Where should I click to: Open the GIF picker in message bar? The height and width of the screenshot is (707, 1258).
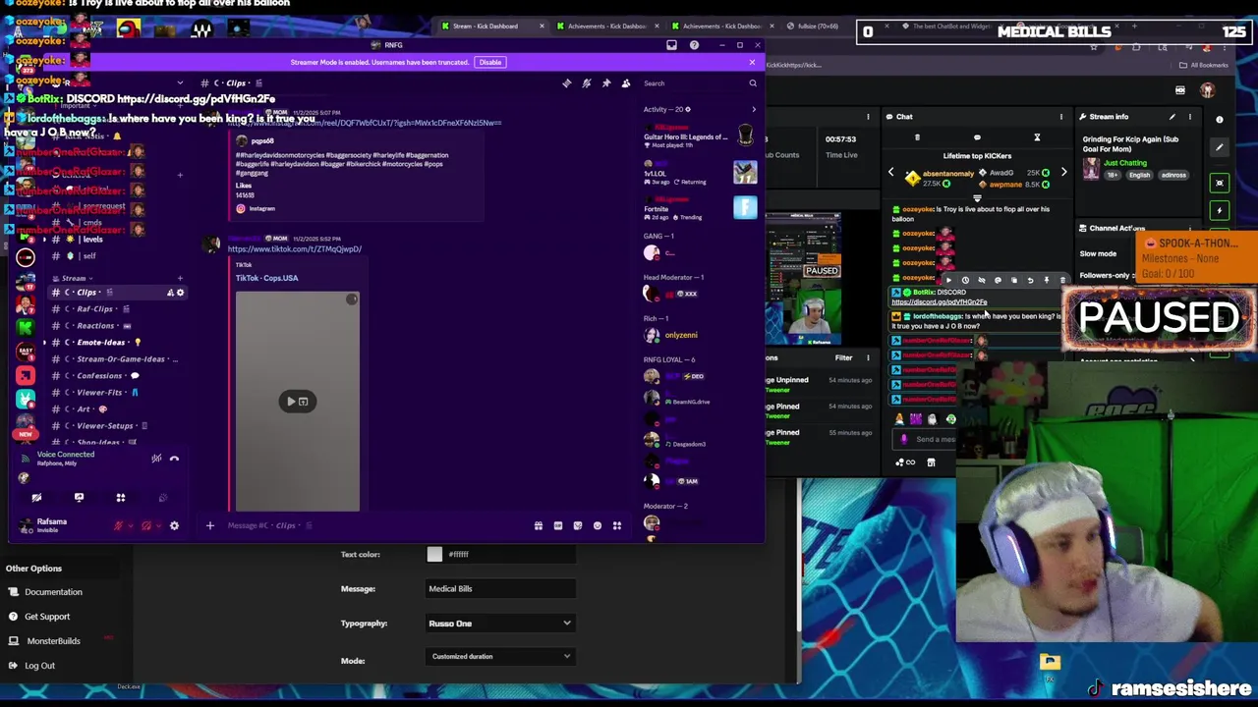pos(557,526)
